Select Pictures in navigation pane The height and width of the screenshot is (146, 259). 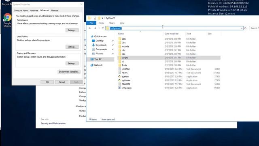100,54
